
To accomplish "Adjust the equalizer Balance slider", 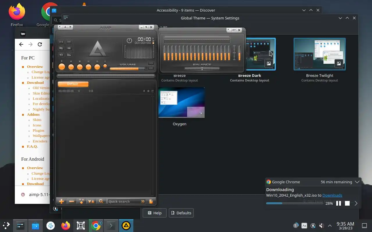I will tap(202, 69).
